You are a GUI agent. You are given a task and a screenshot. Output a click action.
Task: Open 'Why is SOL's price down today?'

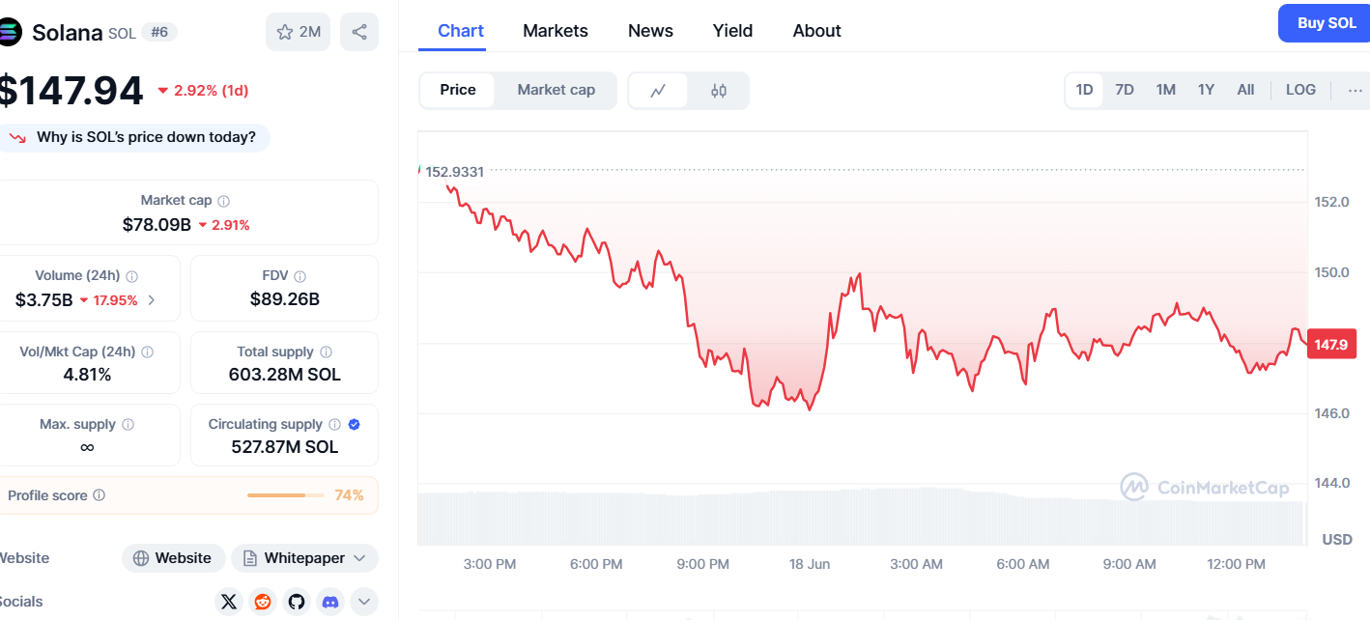(x=135, y=137)
